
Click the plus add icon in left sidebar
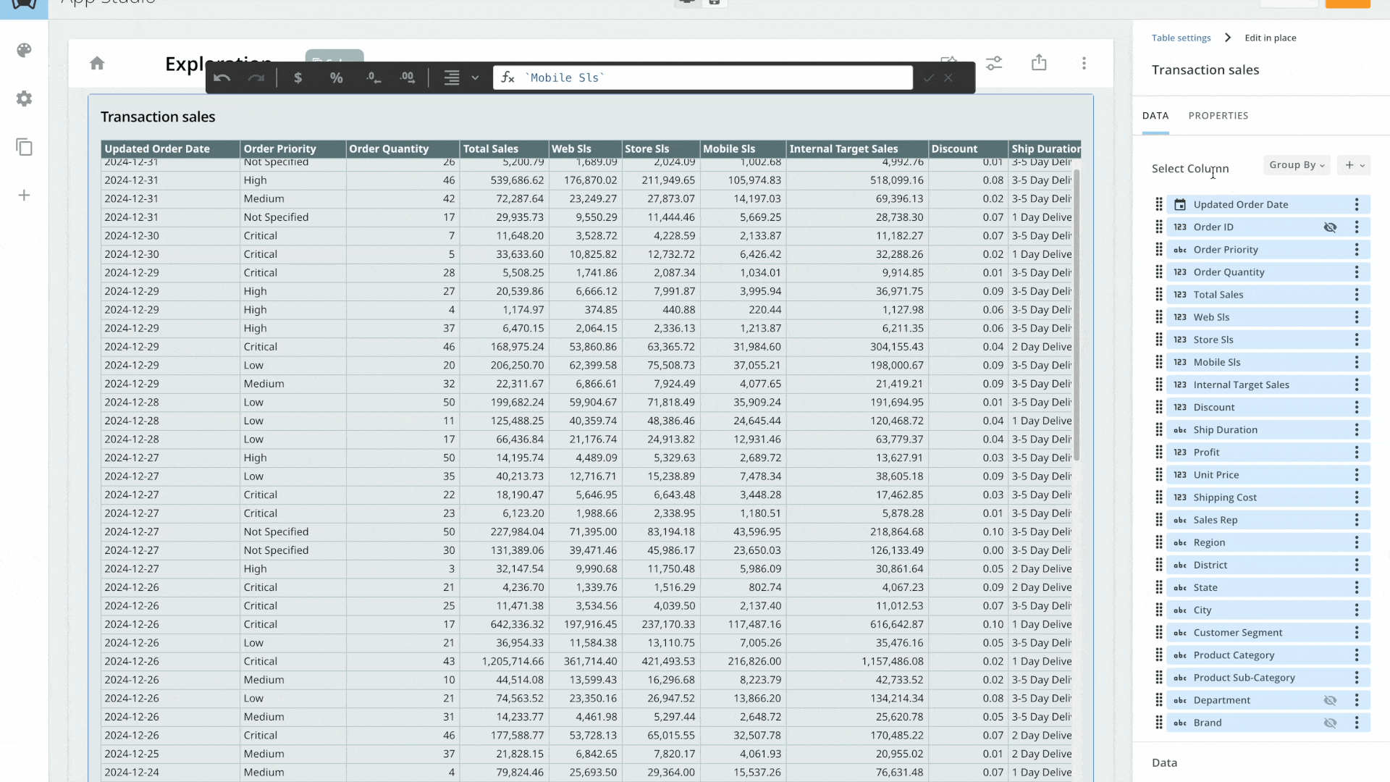tap(24, 195)
